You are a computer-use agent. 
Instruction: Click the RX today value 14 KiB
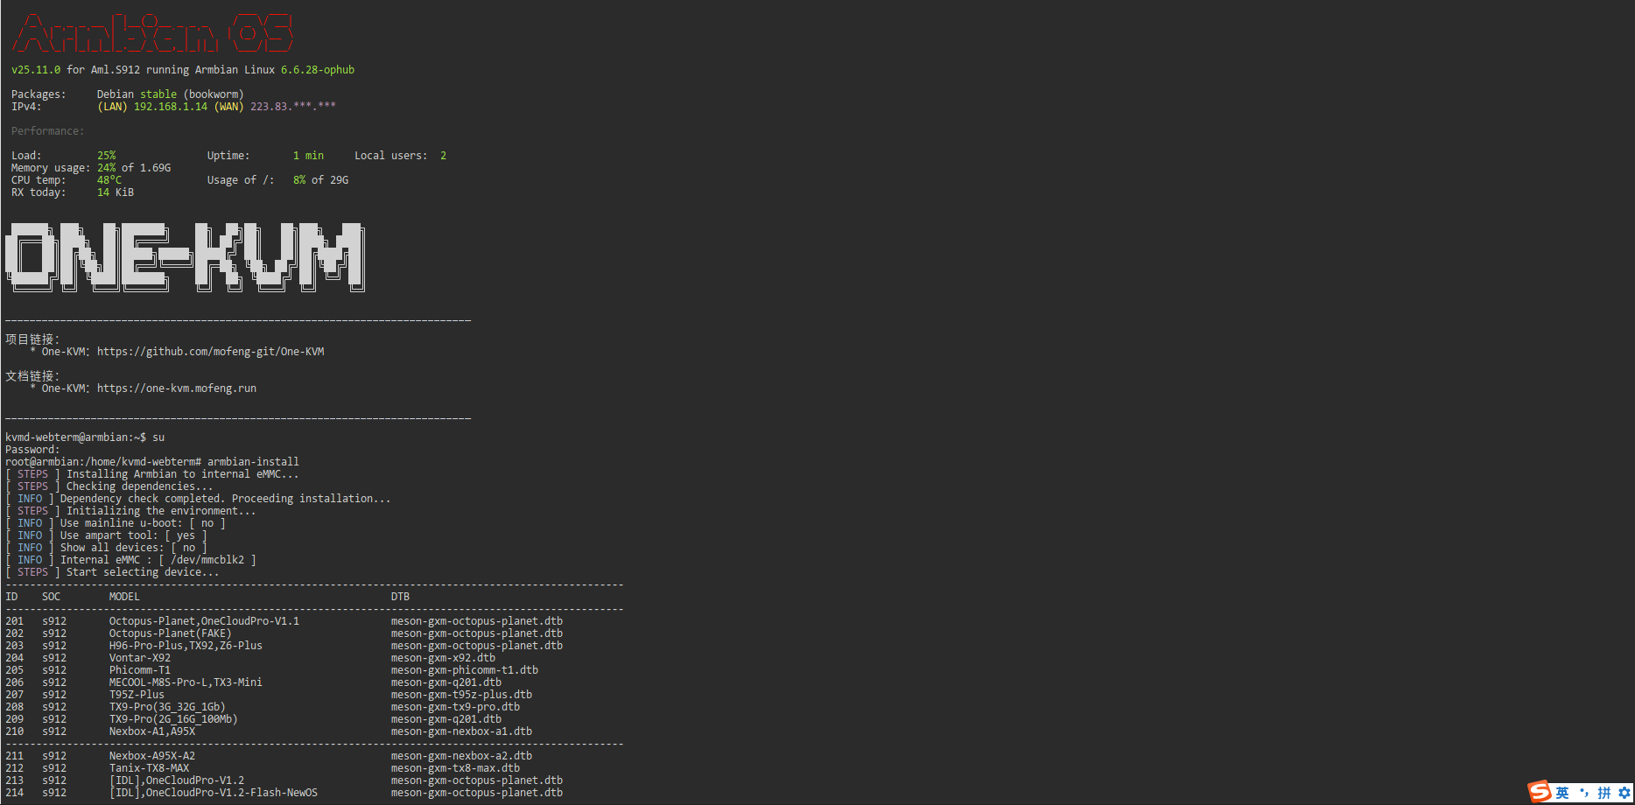(x=115, y=192)
